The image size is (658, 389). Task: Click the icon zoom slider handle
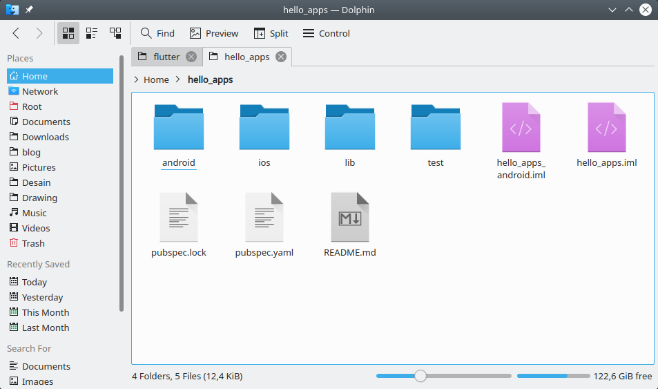click(x=420, y=376)
